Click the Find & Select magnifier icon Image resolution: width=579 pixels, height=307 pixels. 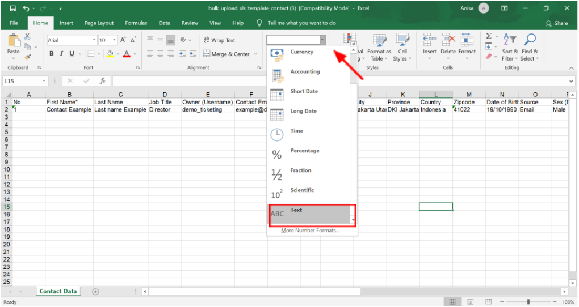tap(530, 40)
